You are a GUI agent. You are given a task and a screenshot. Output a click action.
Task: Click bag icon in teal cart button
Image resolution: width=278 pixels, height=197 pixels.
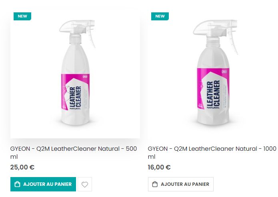(17, 184)
